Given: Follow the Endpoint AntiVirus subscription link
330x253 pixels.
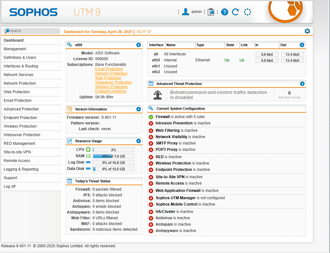Looking at the screenshot, I should [111, 91].
